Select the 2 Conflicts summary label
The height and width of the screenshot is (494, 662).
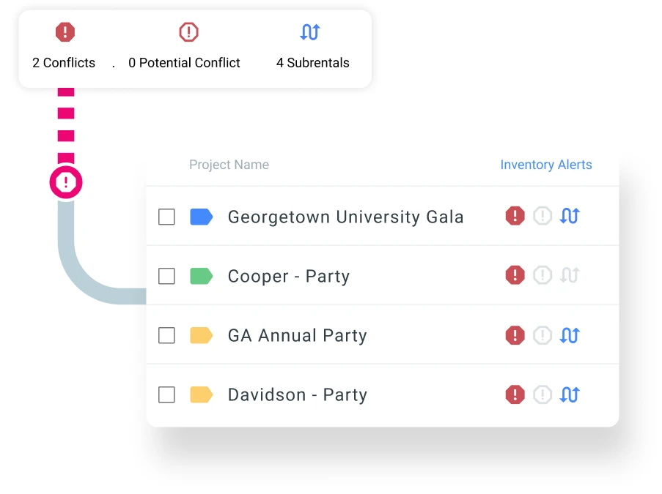pos(63,63)
